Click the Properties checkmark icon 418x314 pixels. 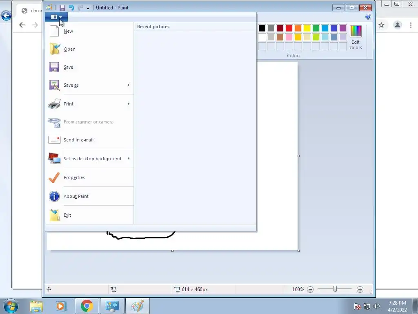click(x=54, y=177)
